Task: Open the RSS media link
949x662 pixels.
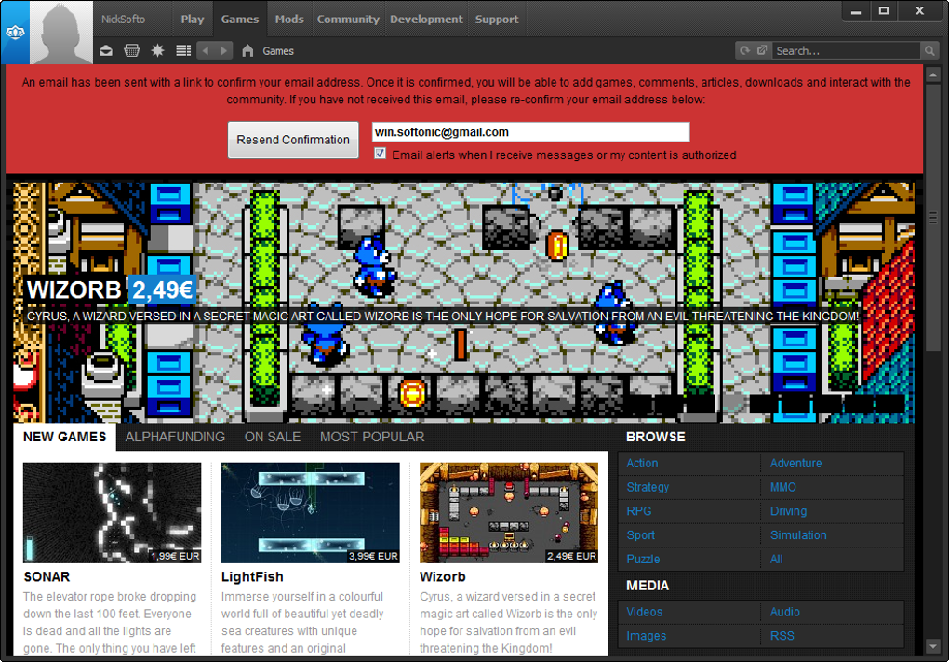Action: click(x=782, y=636)
